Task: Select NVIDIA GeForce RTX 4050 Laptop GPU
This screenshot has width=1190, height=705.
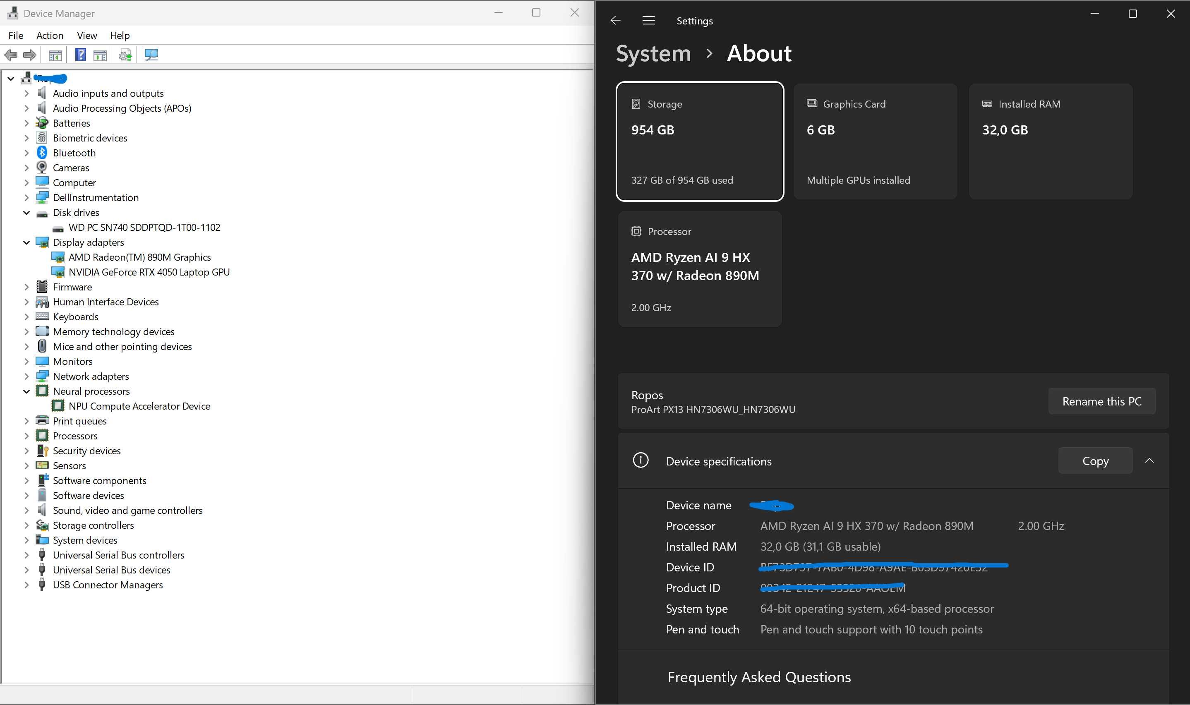Action: pos(149,272)
